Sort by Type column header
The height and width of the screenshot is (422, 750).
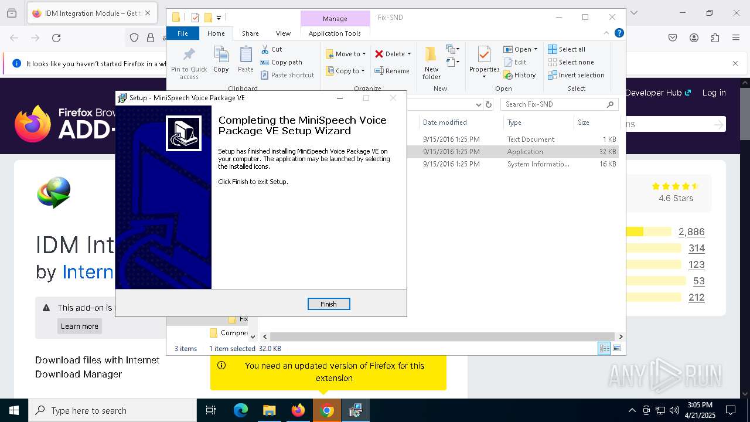[538, 122]
